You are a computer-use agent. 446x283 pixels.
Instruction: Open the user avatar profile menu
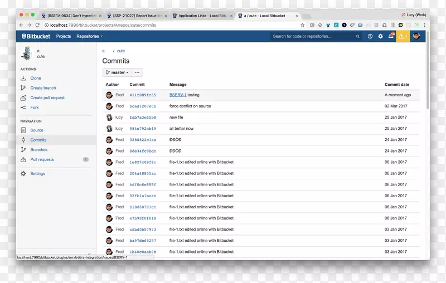click(x=416, y=36)
